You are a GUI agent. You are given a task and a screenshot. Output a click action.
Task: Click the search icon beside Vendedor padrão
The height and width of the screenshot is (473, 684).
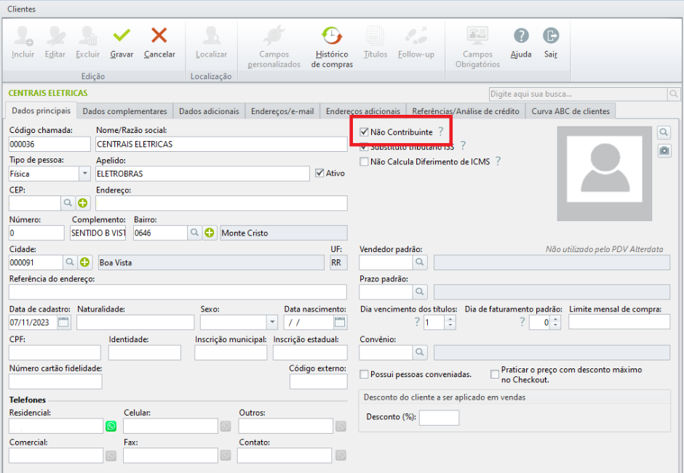pos(421,262)
